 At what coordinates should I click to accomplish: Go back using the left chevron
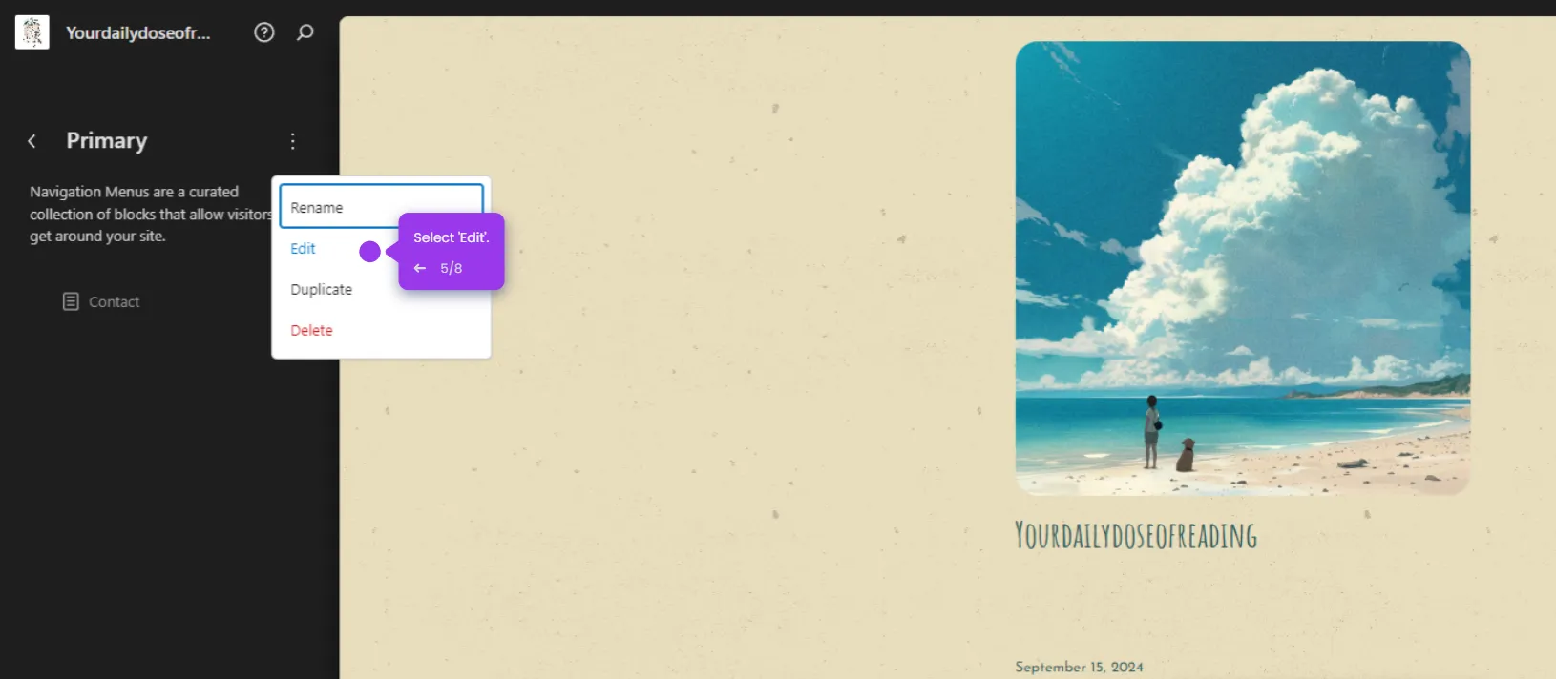[32, 141]
